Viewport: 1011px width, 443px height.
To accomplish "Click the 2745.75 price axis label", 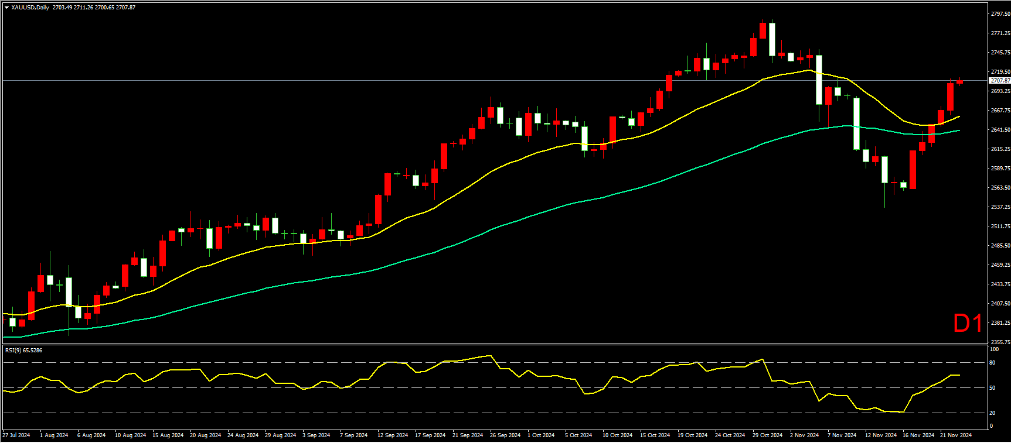I will coord(1000,52).
